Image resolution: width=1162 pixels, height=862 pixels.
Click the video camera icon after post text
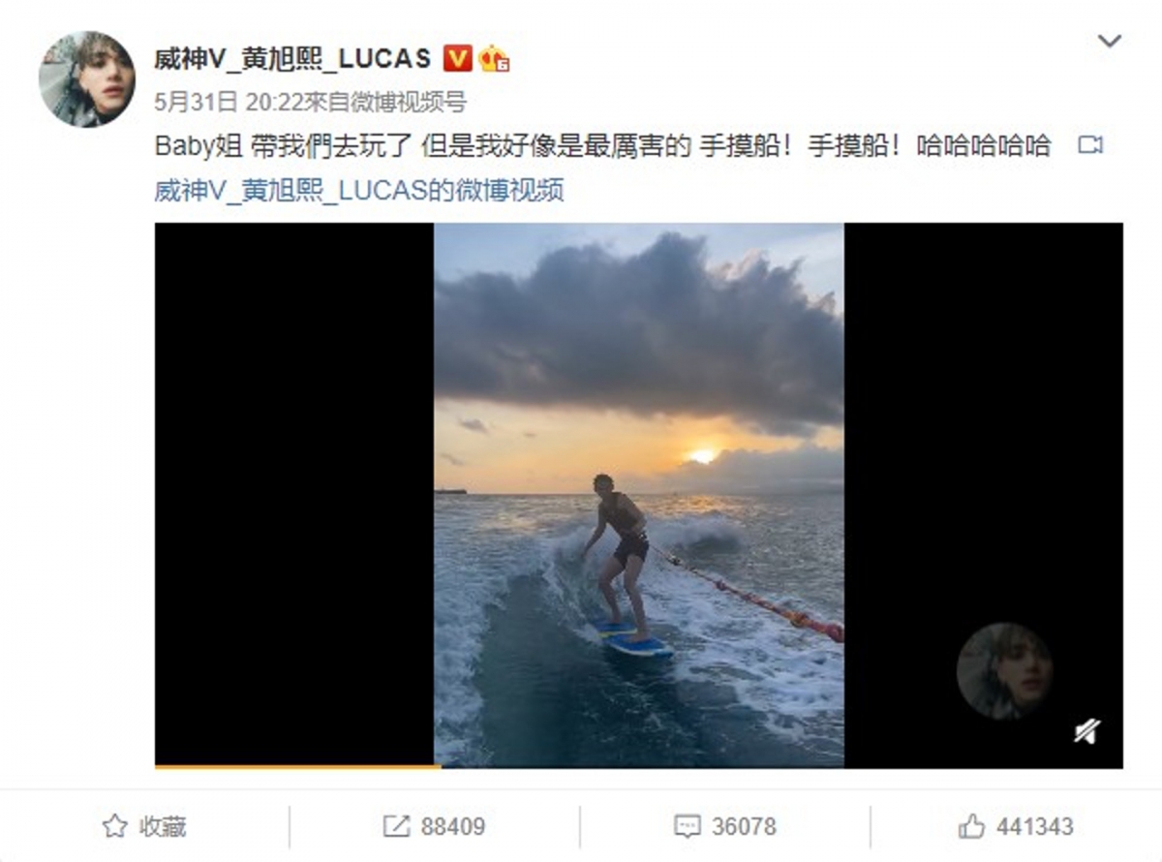coord(1090,146)
